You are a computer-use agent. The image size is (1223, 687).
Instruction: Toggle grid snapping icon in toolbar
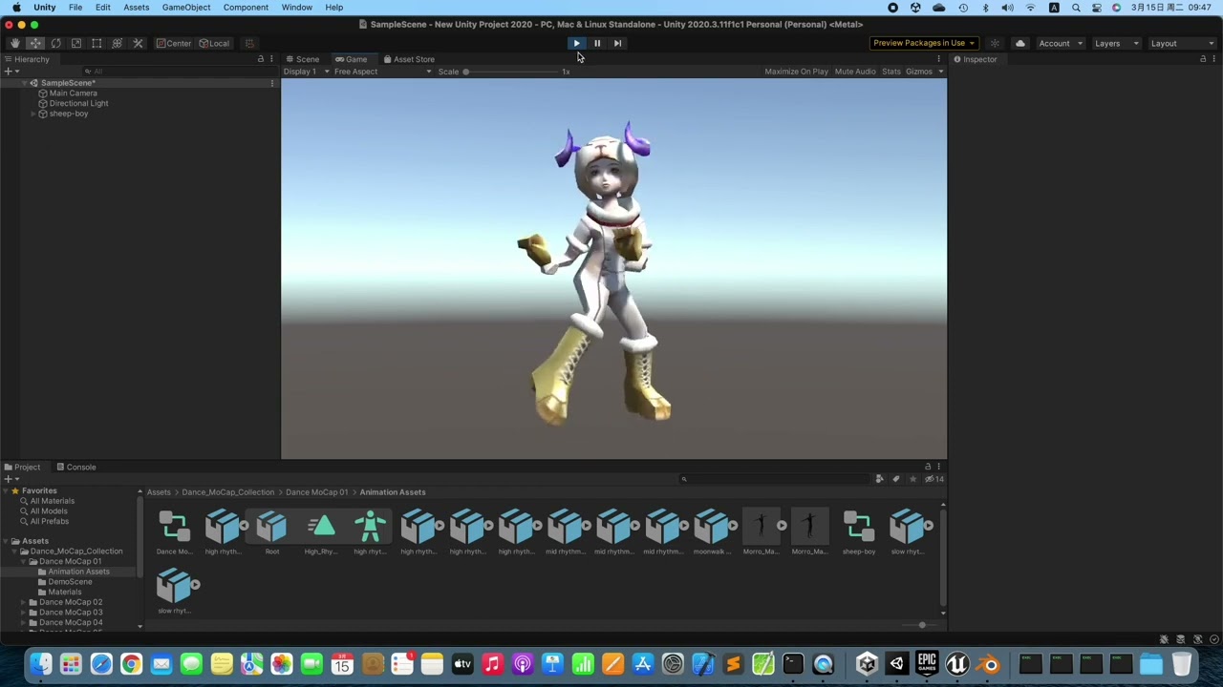249,43
